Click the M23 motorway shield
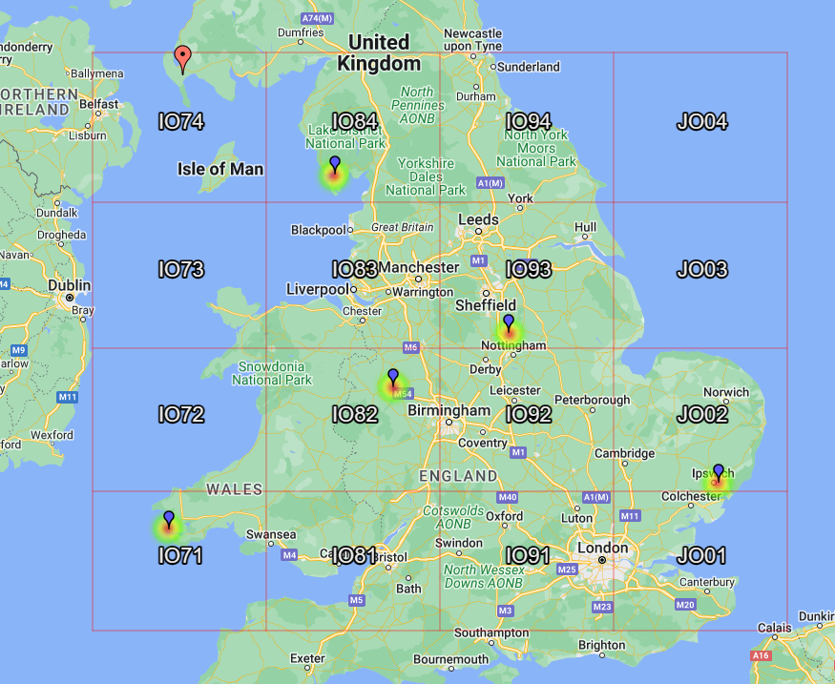This screenshot has width=835, height=684. [x=602, y=607]
